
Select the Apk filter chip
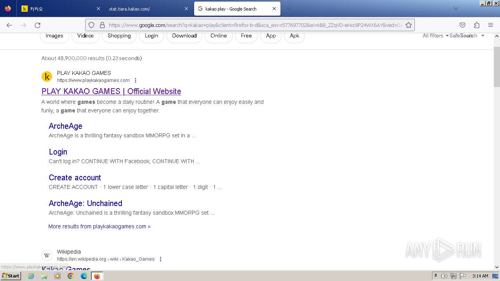tap(295, 36)
